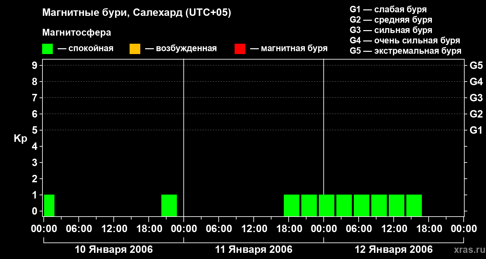Click the green bar starting 20:00 on 11 January
486x259 pixels.
[309, 205]
